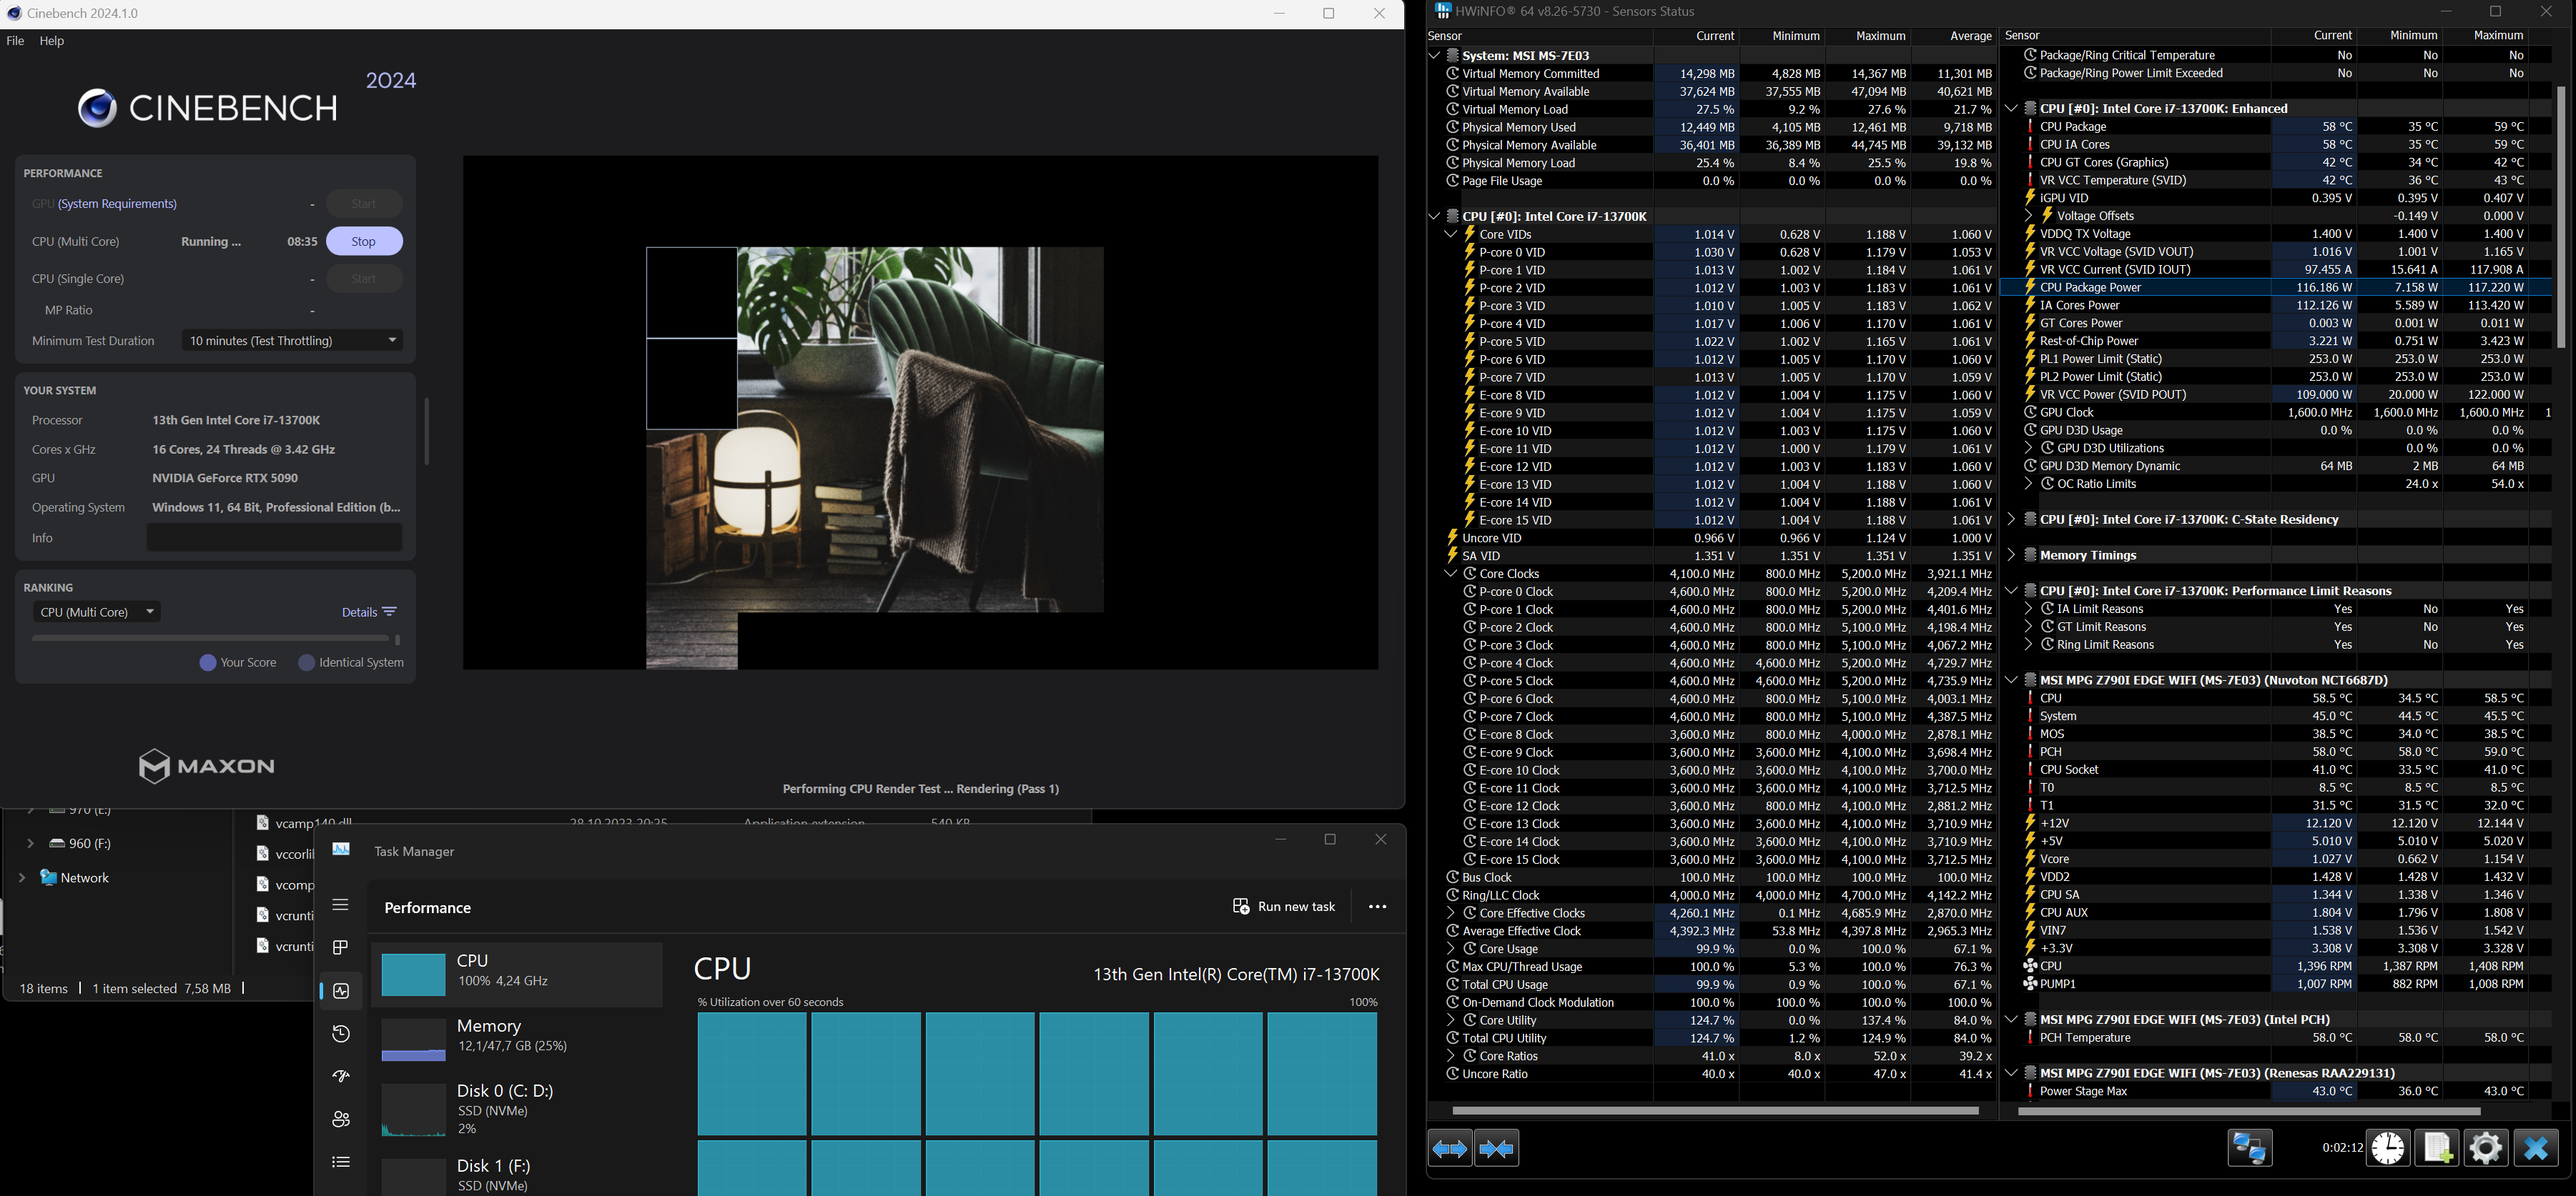The image size is (2576, 1196).
Task: Reset HWiNFO sensor clock timer icon
Action: [2389, 1149]
